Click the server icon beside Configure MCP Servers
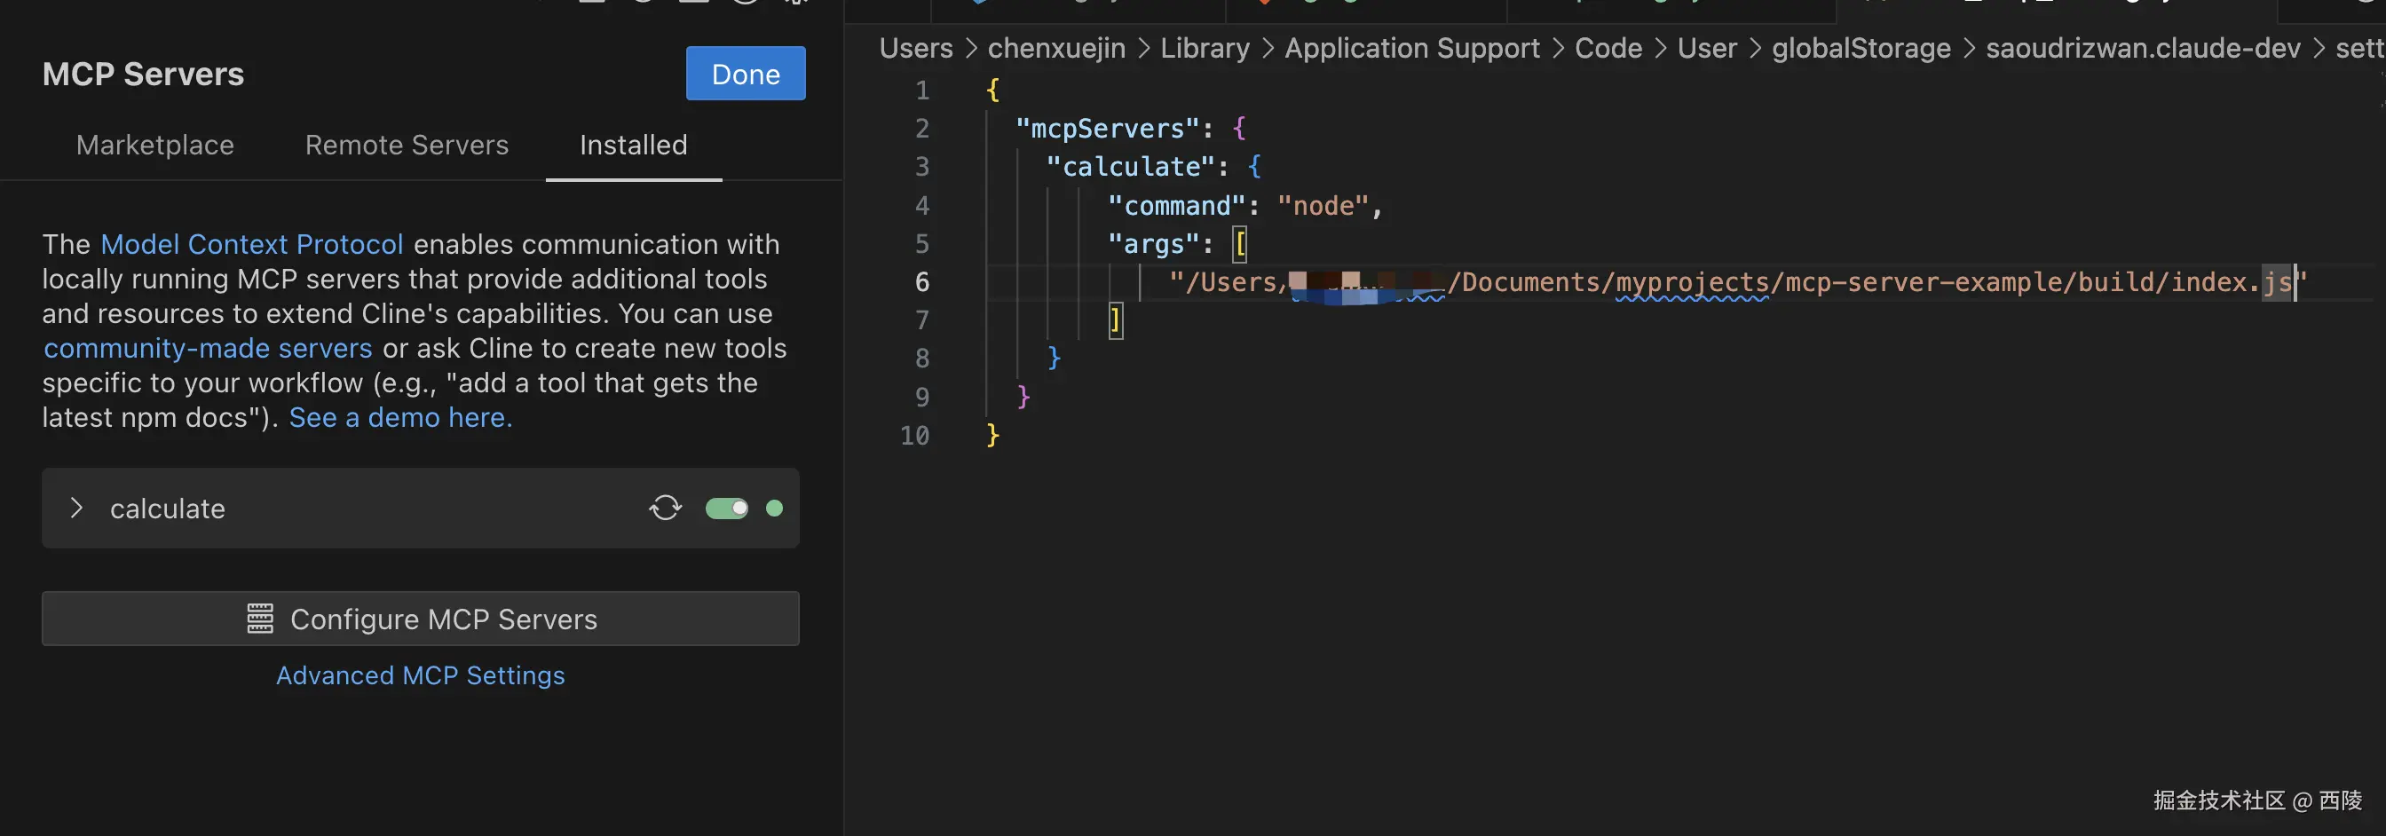This screenshot has width=2386, height=836. pyautogui.click(x=260, y=619)
